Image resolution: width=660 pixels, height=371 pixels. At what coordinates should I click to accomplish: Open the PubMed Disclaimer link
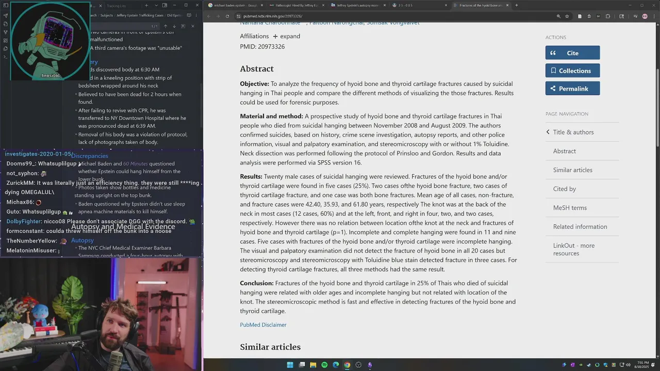click(263, 325)
